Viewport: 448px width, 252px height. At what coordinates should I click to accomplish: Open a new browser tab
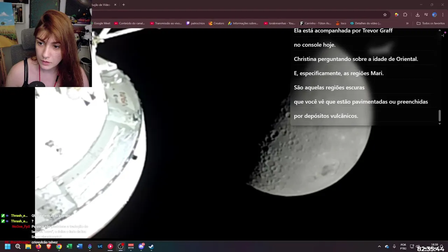(124, 5)
